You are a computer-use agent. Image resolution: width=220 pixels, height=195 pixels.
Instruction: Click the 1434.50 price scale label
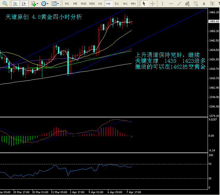pos(214,50)
